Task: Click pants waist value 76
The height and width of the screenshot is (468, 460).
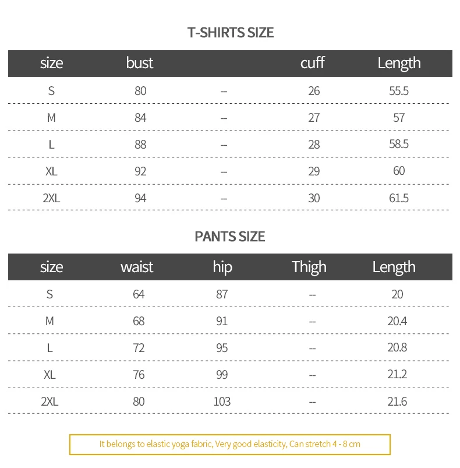Action: coord(139,375)
